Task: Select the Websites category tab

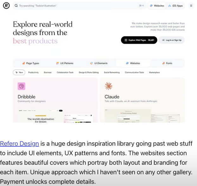Action: click(x=133, y=63)
